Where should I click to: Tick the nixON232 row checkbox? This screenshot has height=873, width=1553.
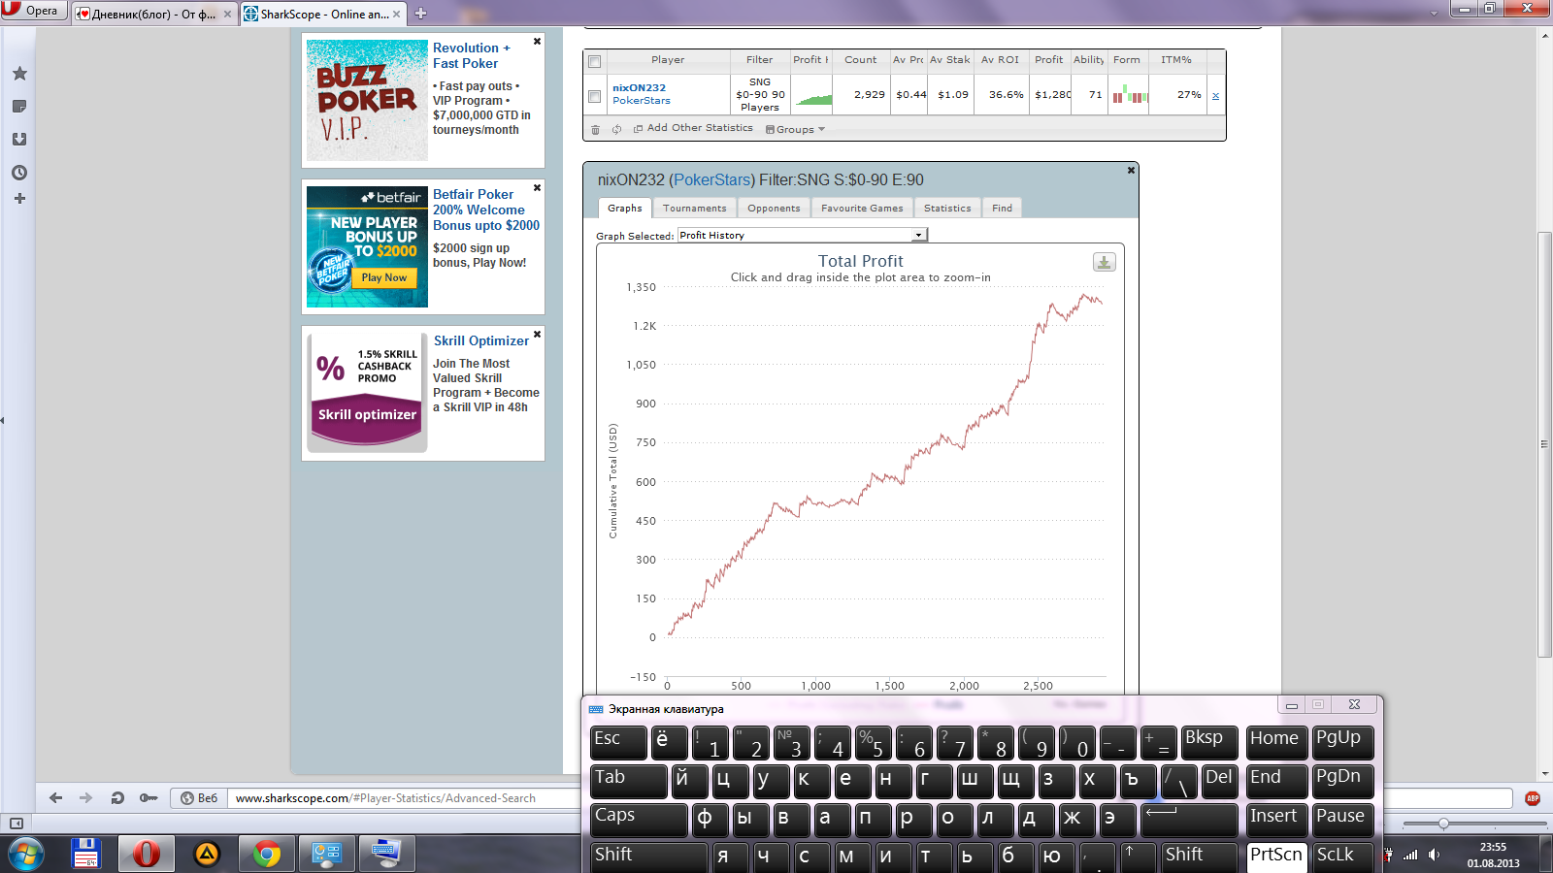click(594, 95)
